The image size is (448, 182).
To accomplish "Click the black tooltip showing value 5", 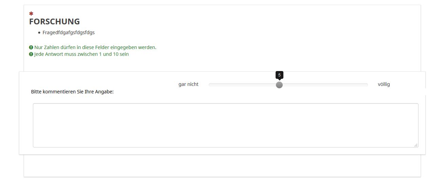I will pyautogui.click(x=279, y=75).
